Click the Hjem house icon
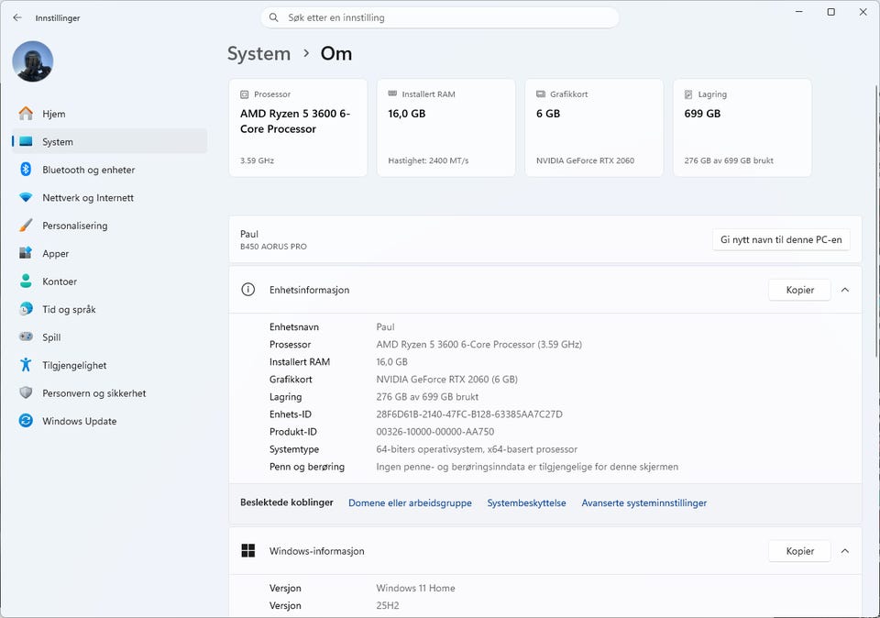 click(26, 114)
